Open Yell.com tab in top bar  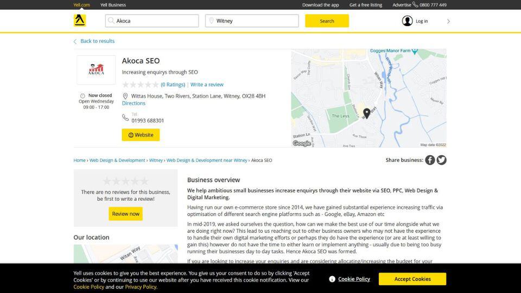(x=81, y=5)
